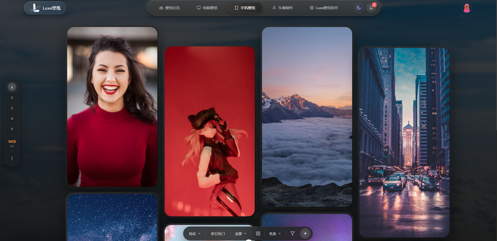The height and width of the screenshot is (241, 497).
Task: Click the plus button in the bottom toolbar
Action: click(305, 233)
